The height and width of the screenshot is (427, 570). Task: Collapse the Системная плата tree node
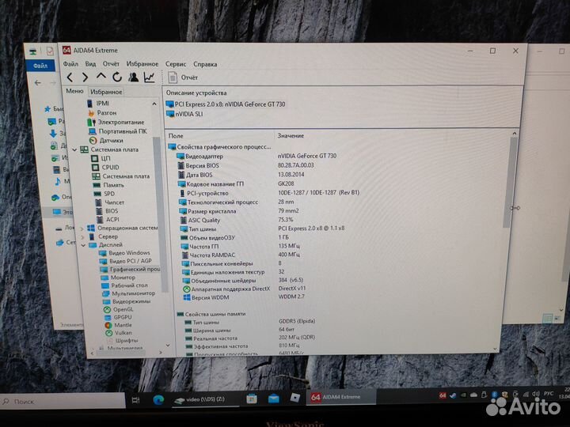74,149
